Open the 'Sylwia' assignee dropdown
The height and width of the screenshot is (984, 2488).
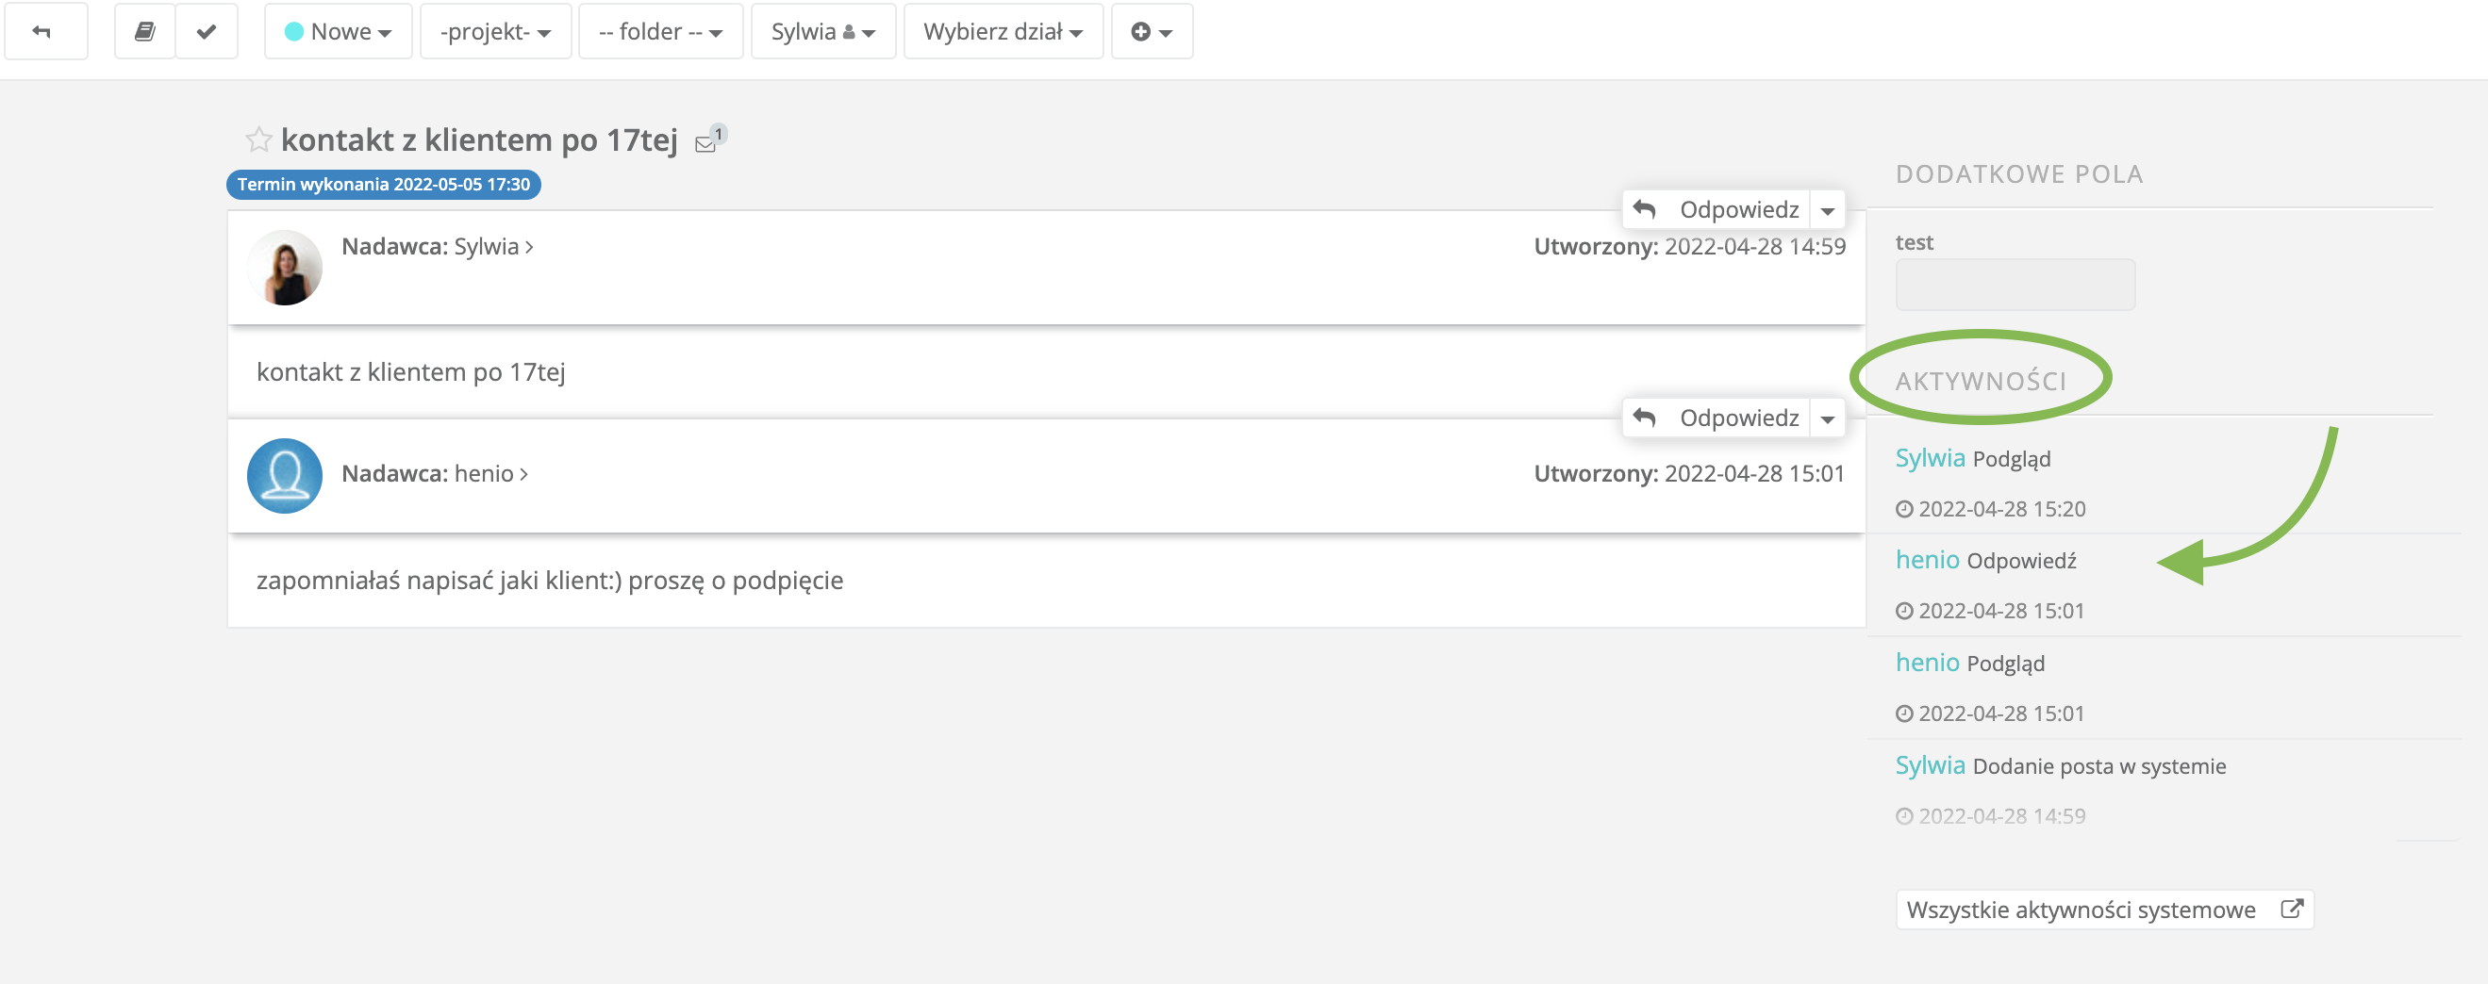[x=823, y=32]
